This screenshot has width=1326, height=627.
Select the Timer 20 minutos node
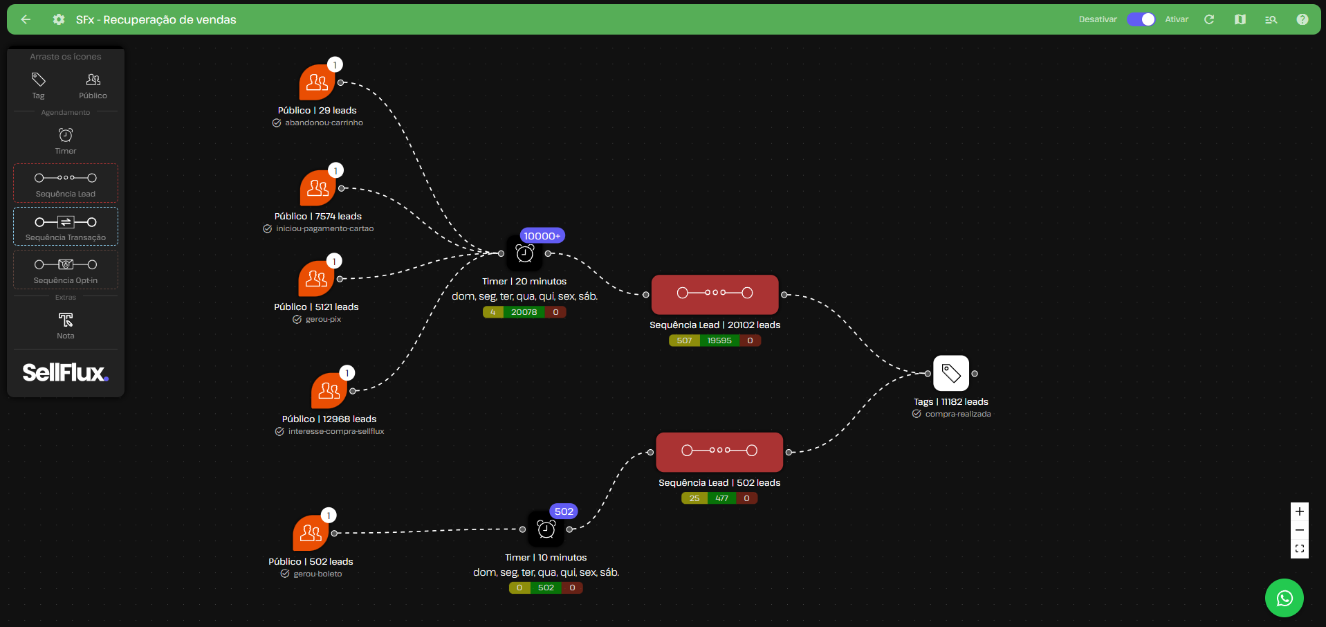click(525, 254)
